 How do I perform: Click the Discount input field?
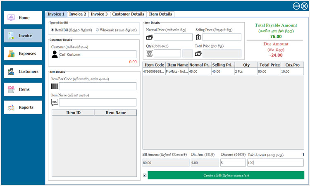[x=233, y=163]
